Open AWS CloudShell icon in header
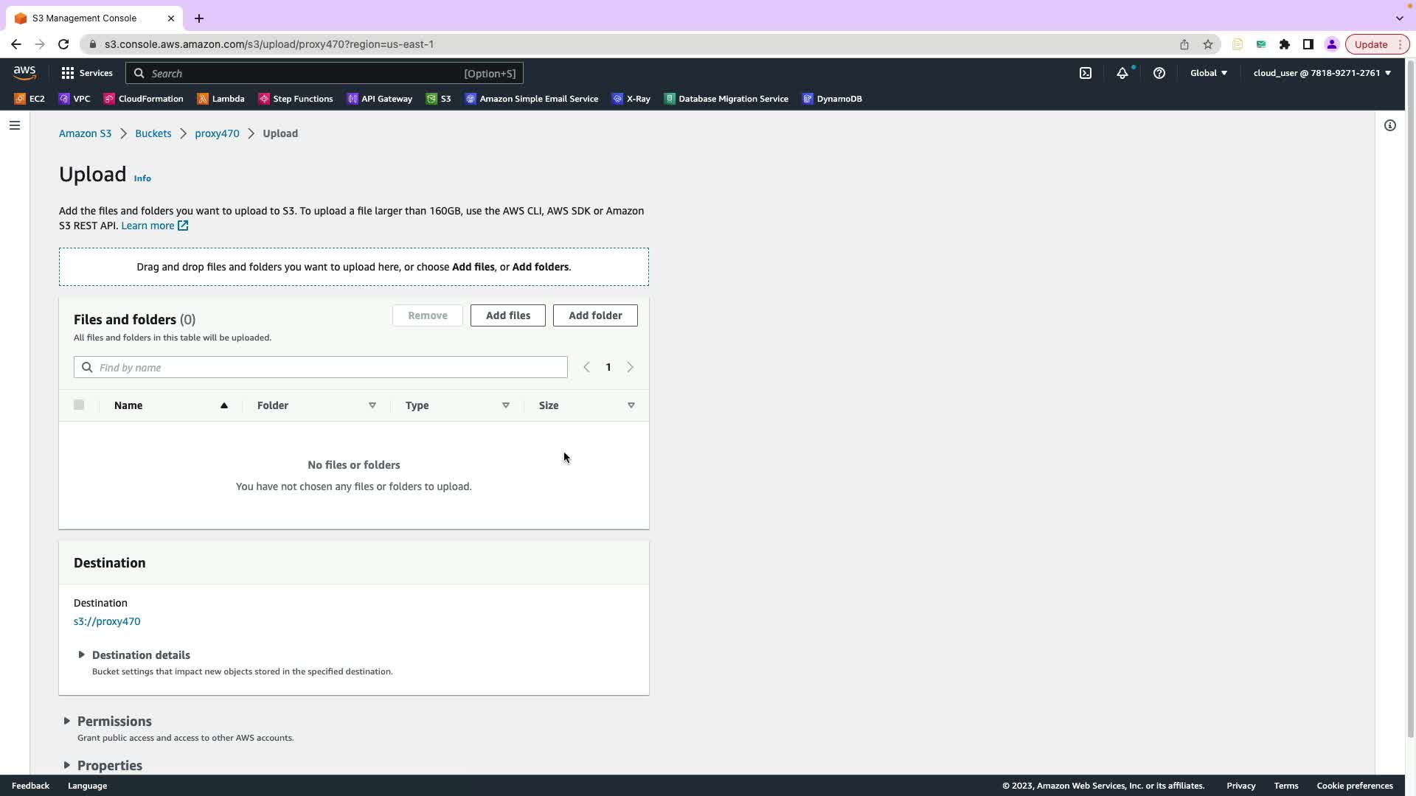This screenshot has width=1416, height=796. 1086,73
